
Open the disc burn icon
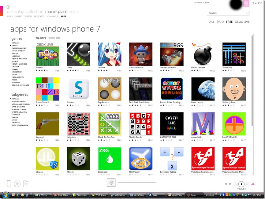pyautogui.click(x=17, y=184)
